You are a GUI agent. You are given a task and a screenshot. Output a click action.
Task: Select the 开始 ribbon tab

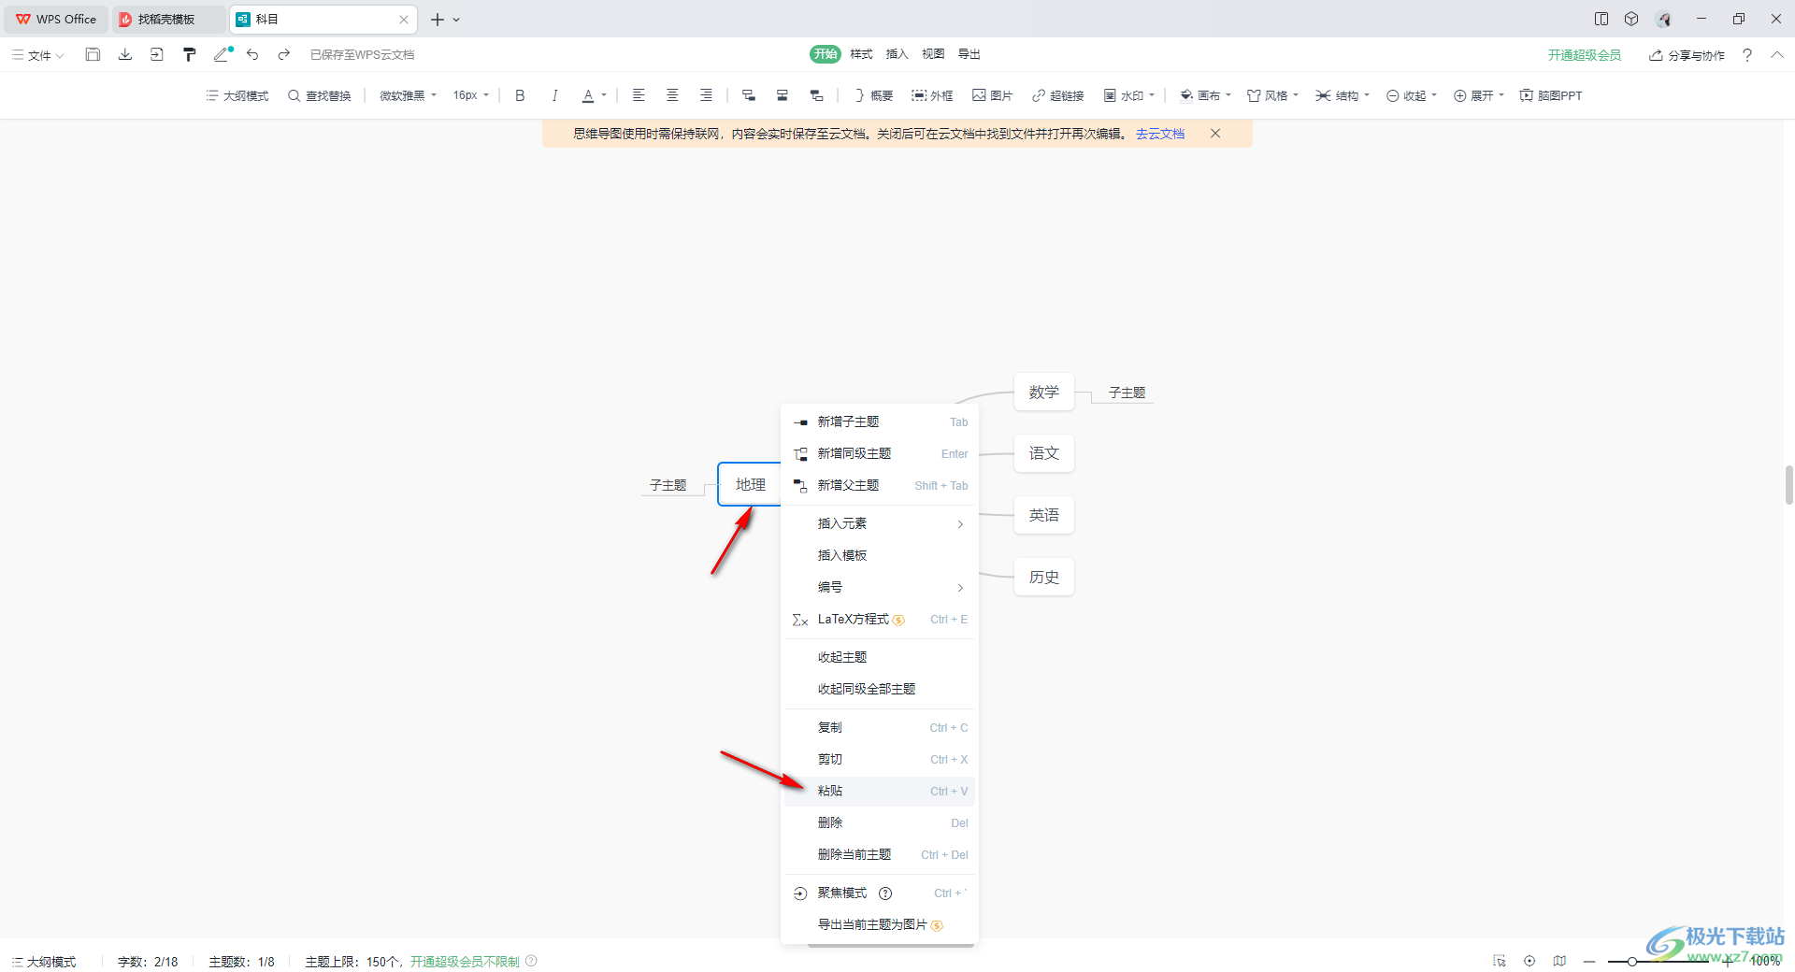click(826, 54)
